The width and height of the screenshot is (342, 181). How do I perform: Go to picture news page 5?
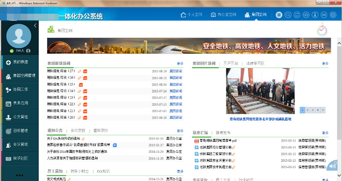click(323, 110)
